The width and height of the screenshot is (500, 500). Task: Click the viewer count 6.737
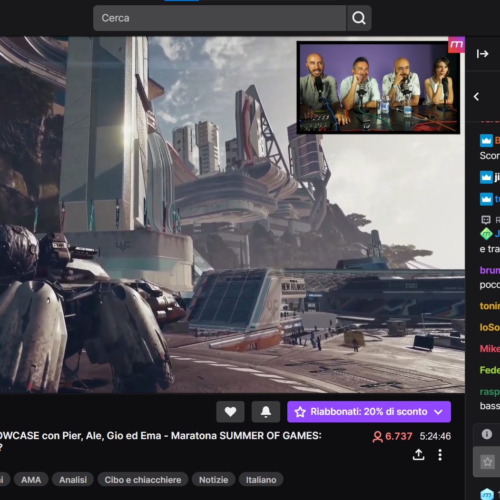click(392, 436)
